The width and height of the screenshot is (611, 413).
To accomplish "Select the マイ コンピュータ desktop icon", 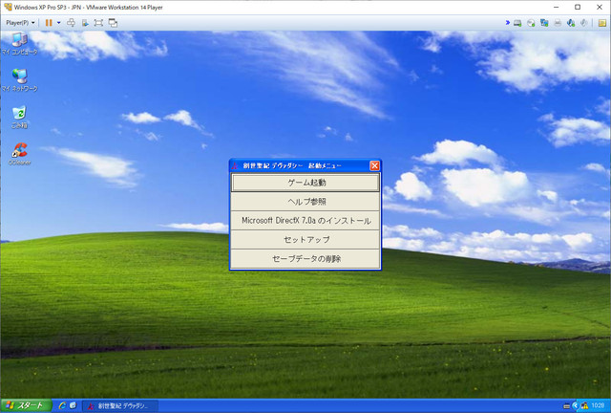I will point(19,44).
